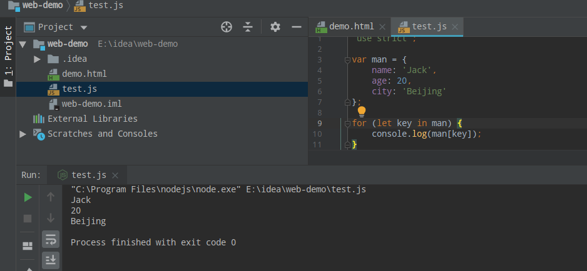Image resolution: width=587 pixels, height=271 pixels.
Task: Click the External Libraries bars icon
Action: tap(39, 119)
